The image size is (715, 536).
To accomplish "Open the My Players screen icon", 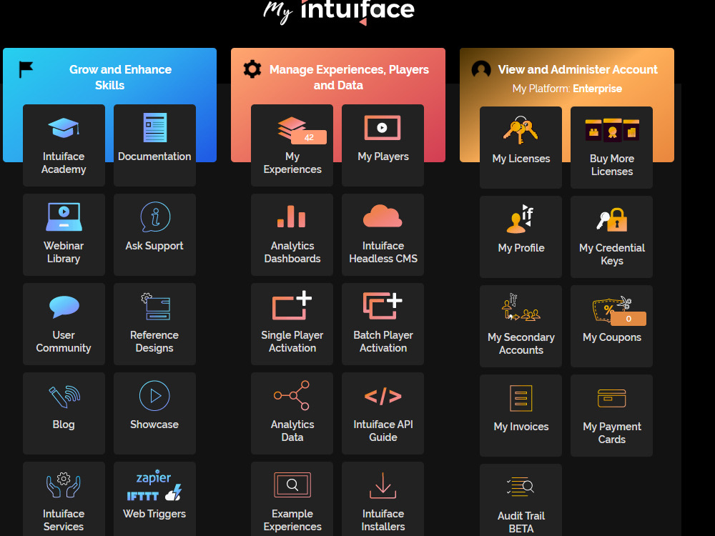I will (x=383, y=128).
